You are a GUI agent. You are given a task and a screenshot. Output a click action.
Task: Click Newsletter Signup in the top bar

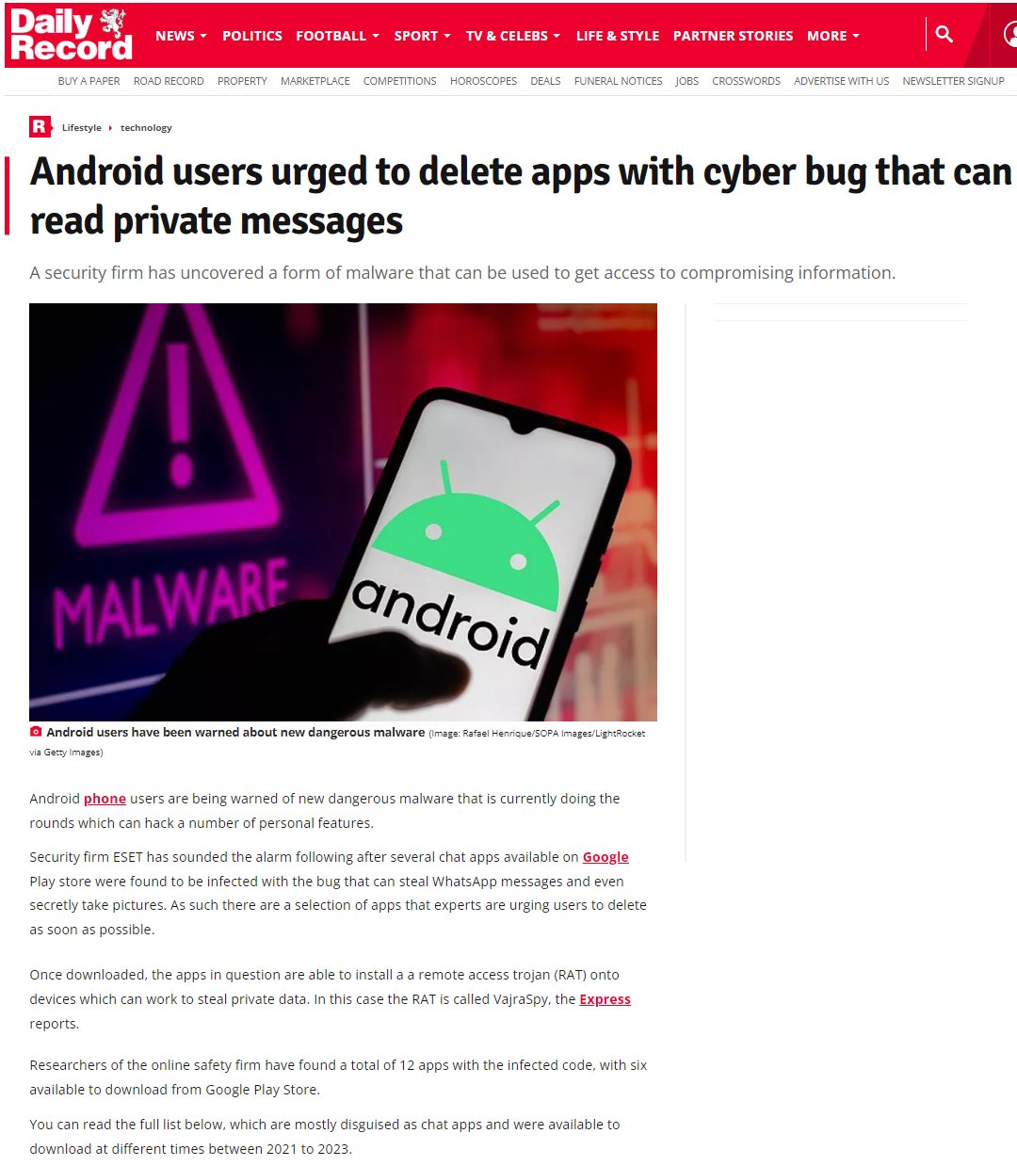[953, 81]
